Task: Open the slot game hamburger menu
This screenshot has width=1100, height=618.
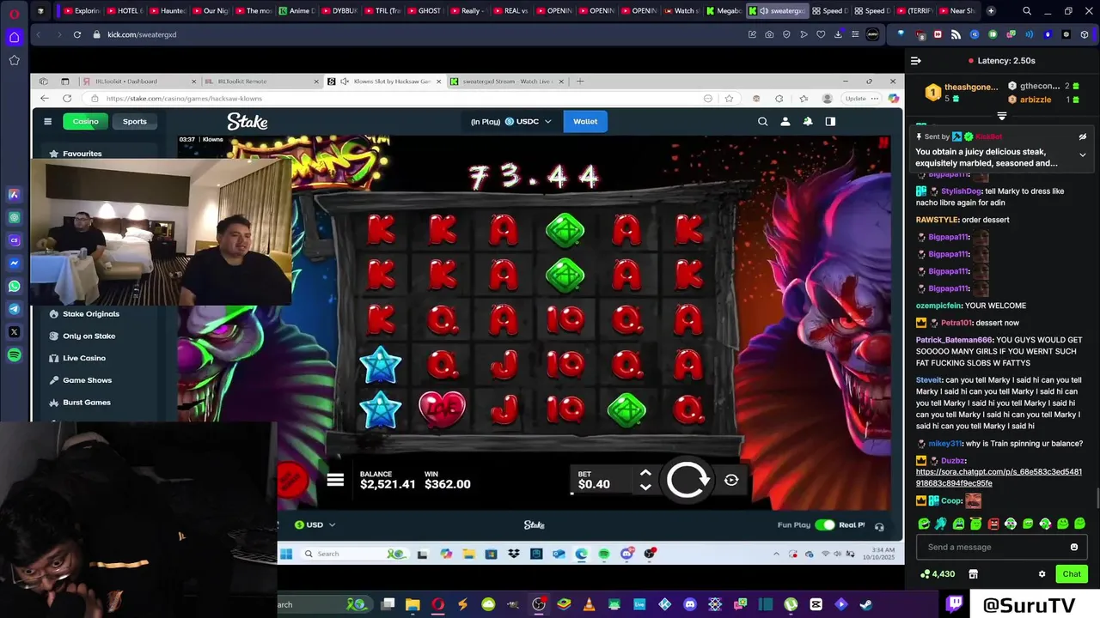Action: [335, 481]
